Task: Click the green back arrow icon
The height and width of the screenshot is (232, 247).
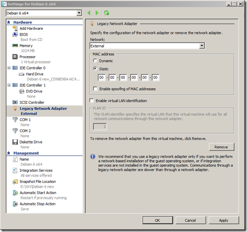Action: tap(89, 13)
